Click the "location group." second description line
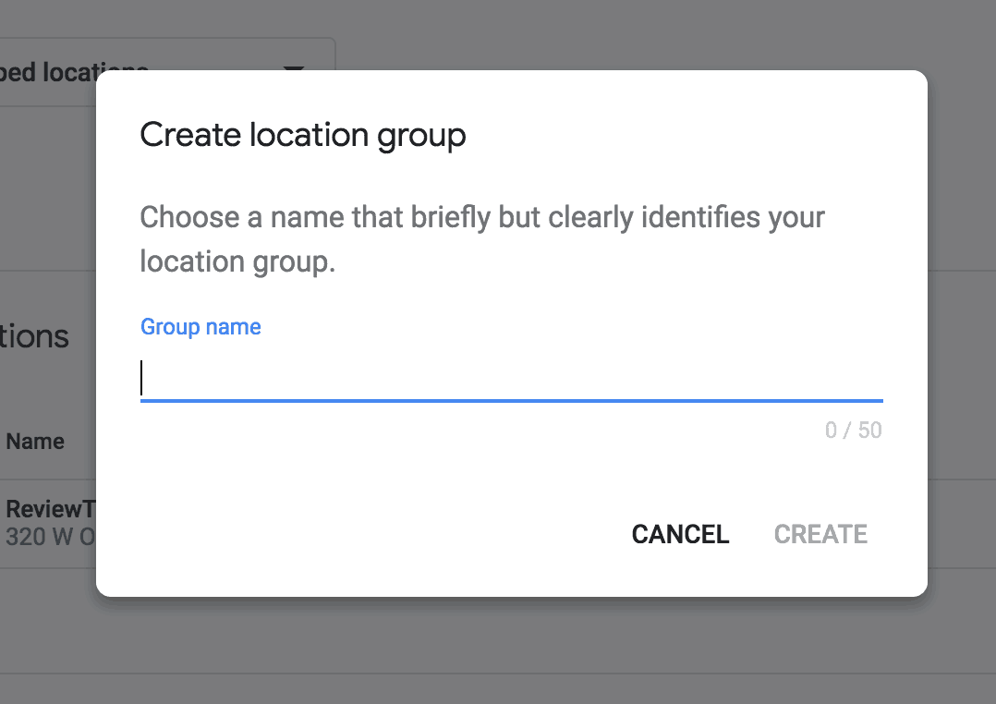This screenshot has width=996, height=704. (x=237, y=262)
